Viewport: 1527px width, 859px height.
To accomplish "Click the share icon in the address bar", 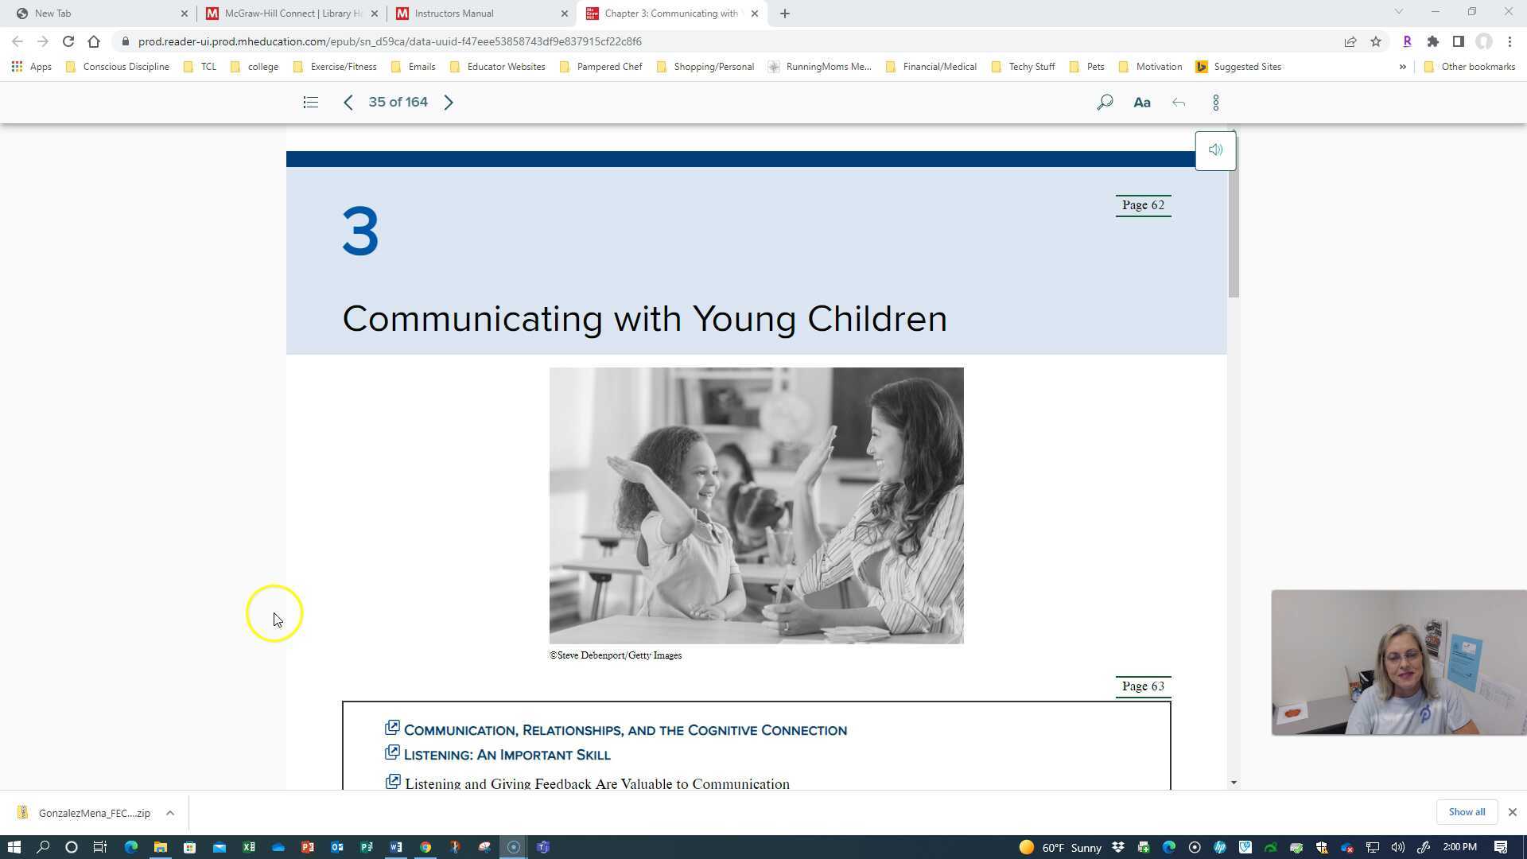I will point(1350,41).
